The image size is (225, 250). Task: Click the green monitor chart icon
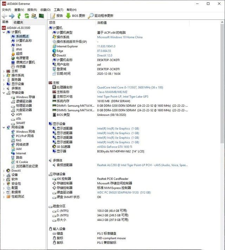click(41, 16)
